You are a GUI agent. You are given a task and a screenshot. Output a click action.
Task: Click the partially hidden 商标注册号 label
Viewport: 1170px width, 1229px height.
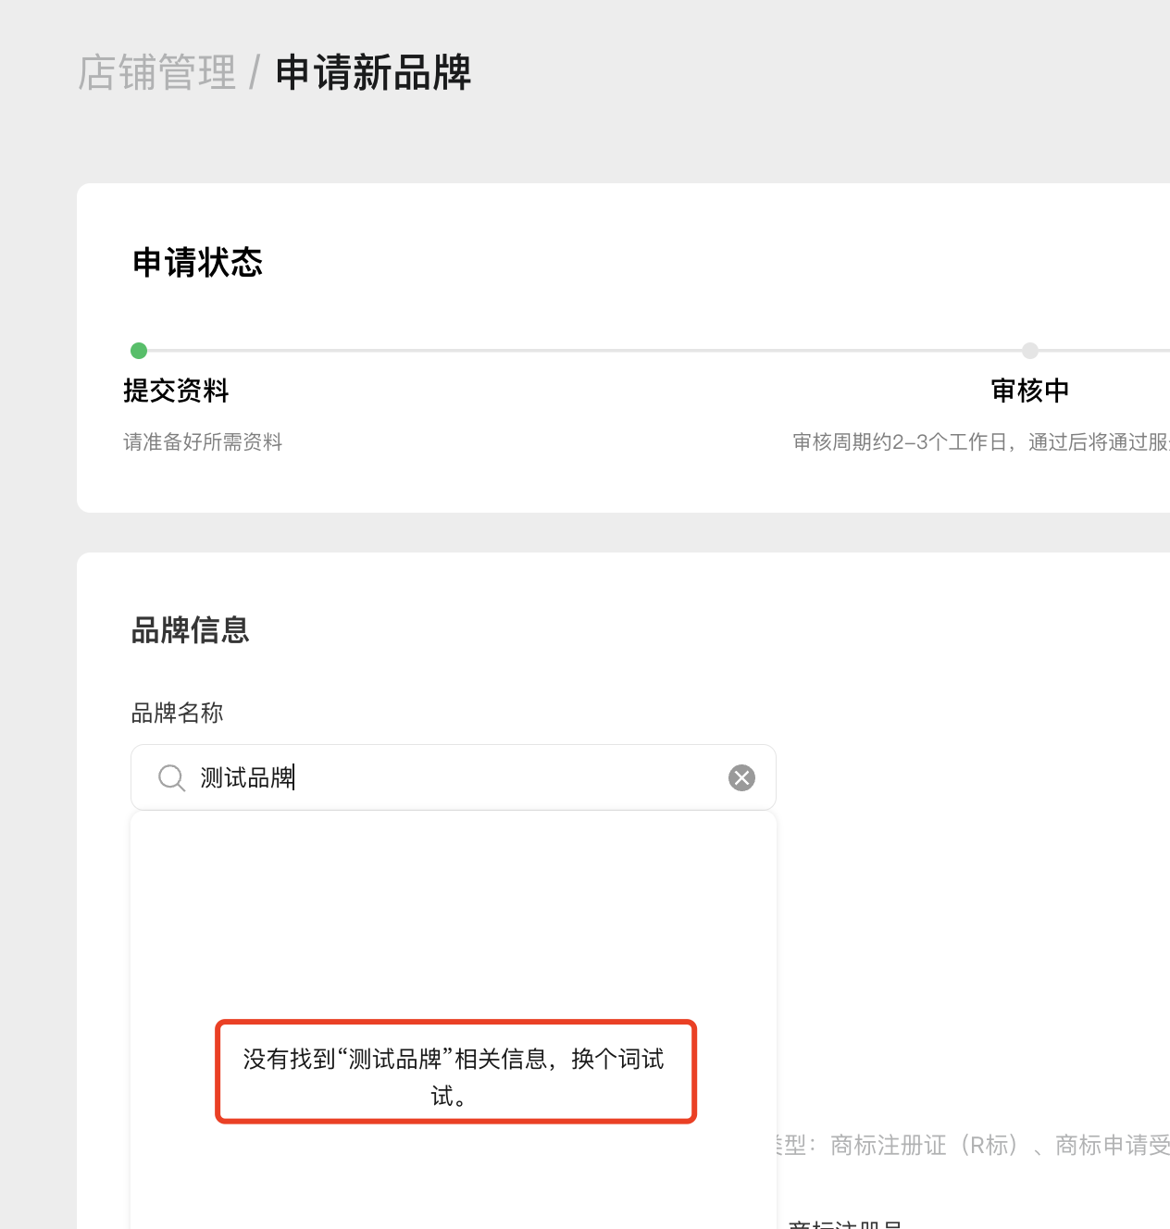844,1223
